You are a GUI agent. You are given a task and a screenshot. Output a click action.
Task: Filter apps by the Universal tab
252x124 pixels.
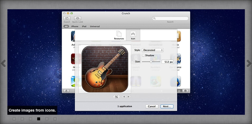coord(95,26)
